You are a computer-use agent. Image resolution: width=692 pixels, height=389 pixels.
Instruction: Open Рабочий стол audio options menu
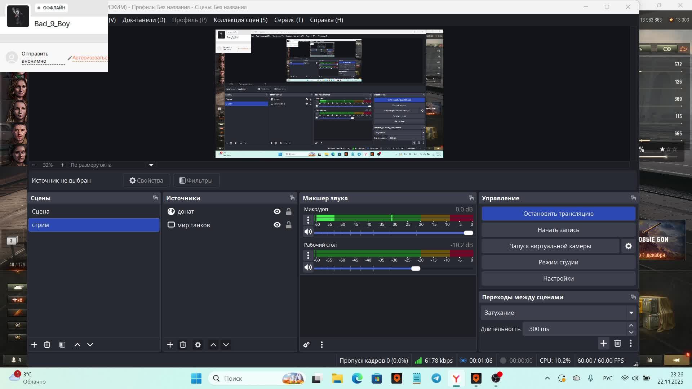[x=308, y=255]
